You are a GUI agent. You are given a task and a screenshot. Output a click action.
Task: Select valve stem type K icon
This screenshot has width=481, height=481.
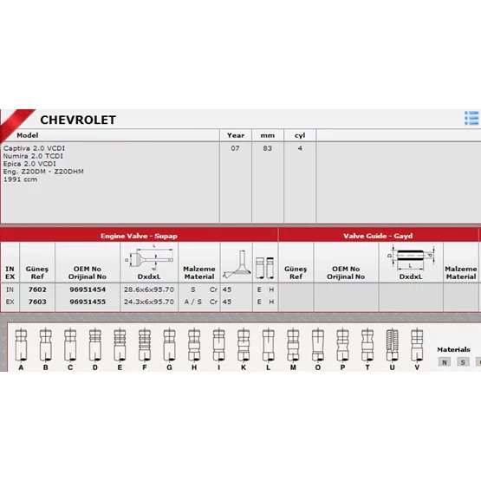point(244,345)
